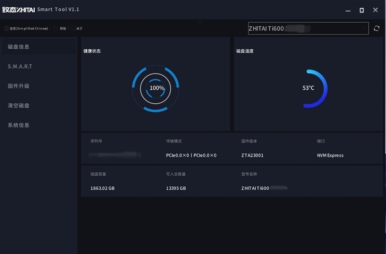The height and width of the screenshot is (254, 386).
Task: Expand the disk selector using its chevron arrow
Action: (364, 28)
